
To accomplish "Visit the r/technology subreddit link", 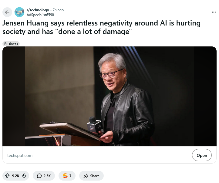I will pos(38,10).
